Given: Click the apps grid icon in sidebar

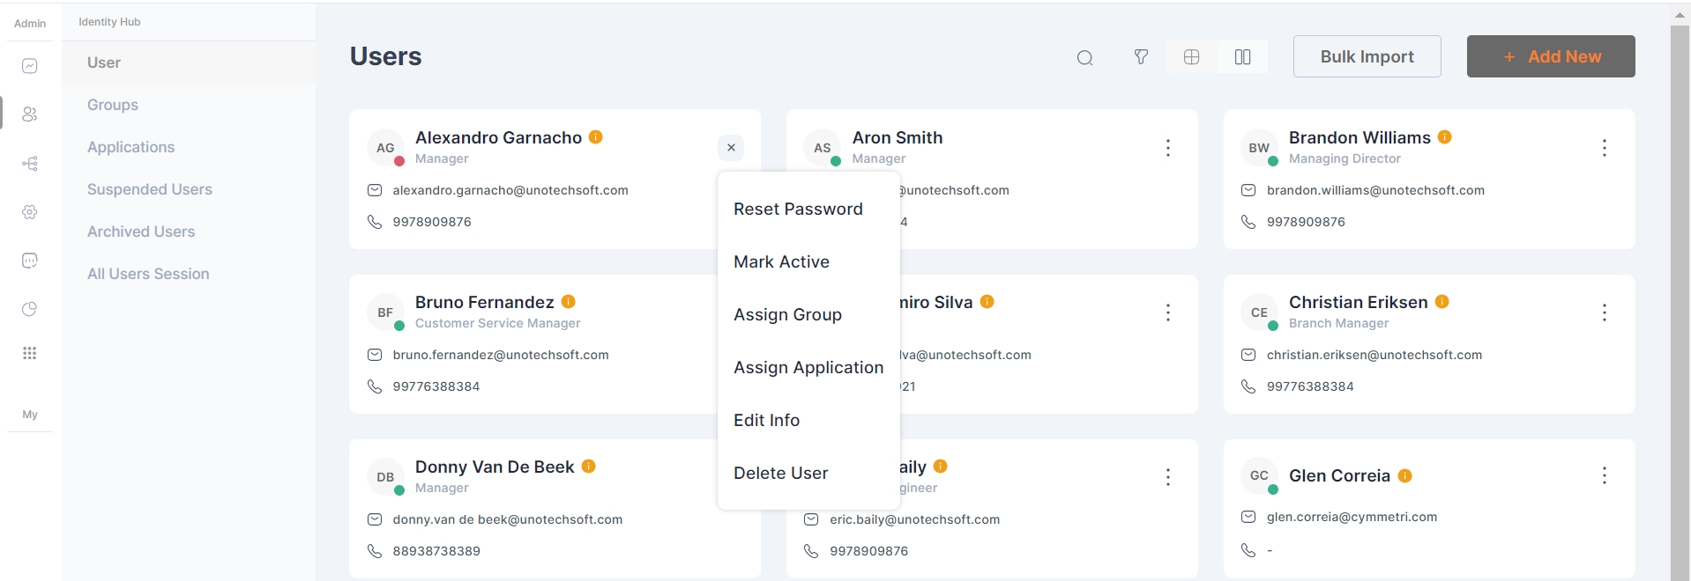Looking at the screenshot, I should click(30, 353).
